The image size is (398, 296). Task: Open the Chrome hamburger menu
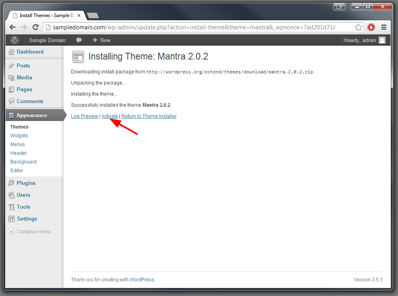[384, 27]
